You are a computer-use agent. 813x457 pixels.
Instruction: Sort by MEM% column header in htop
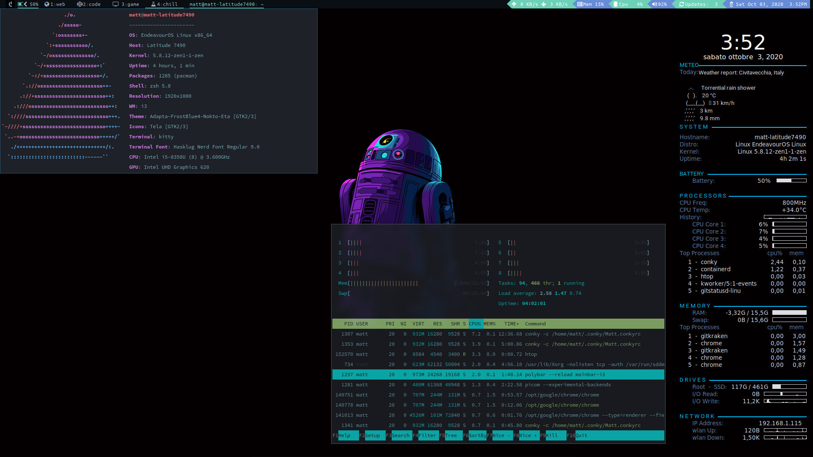[x=489, y=324]
